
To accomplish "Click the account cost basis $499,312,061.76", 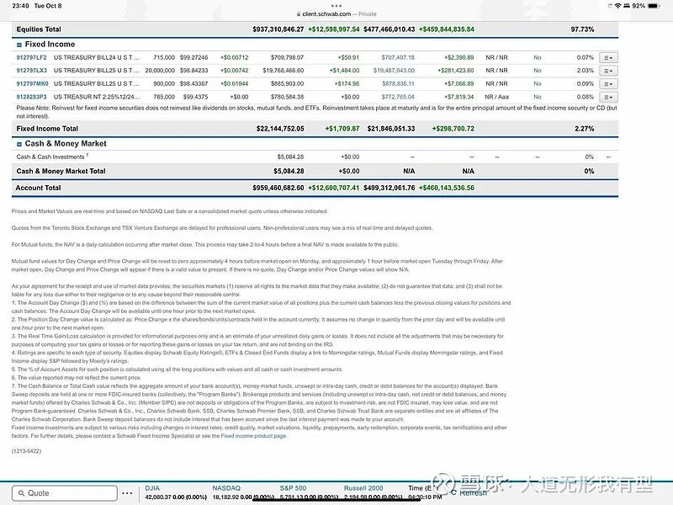I will [389, 188].
